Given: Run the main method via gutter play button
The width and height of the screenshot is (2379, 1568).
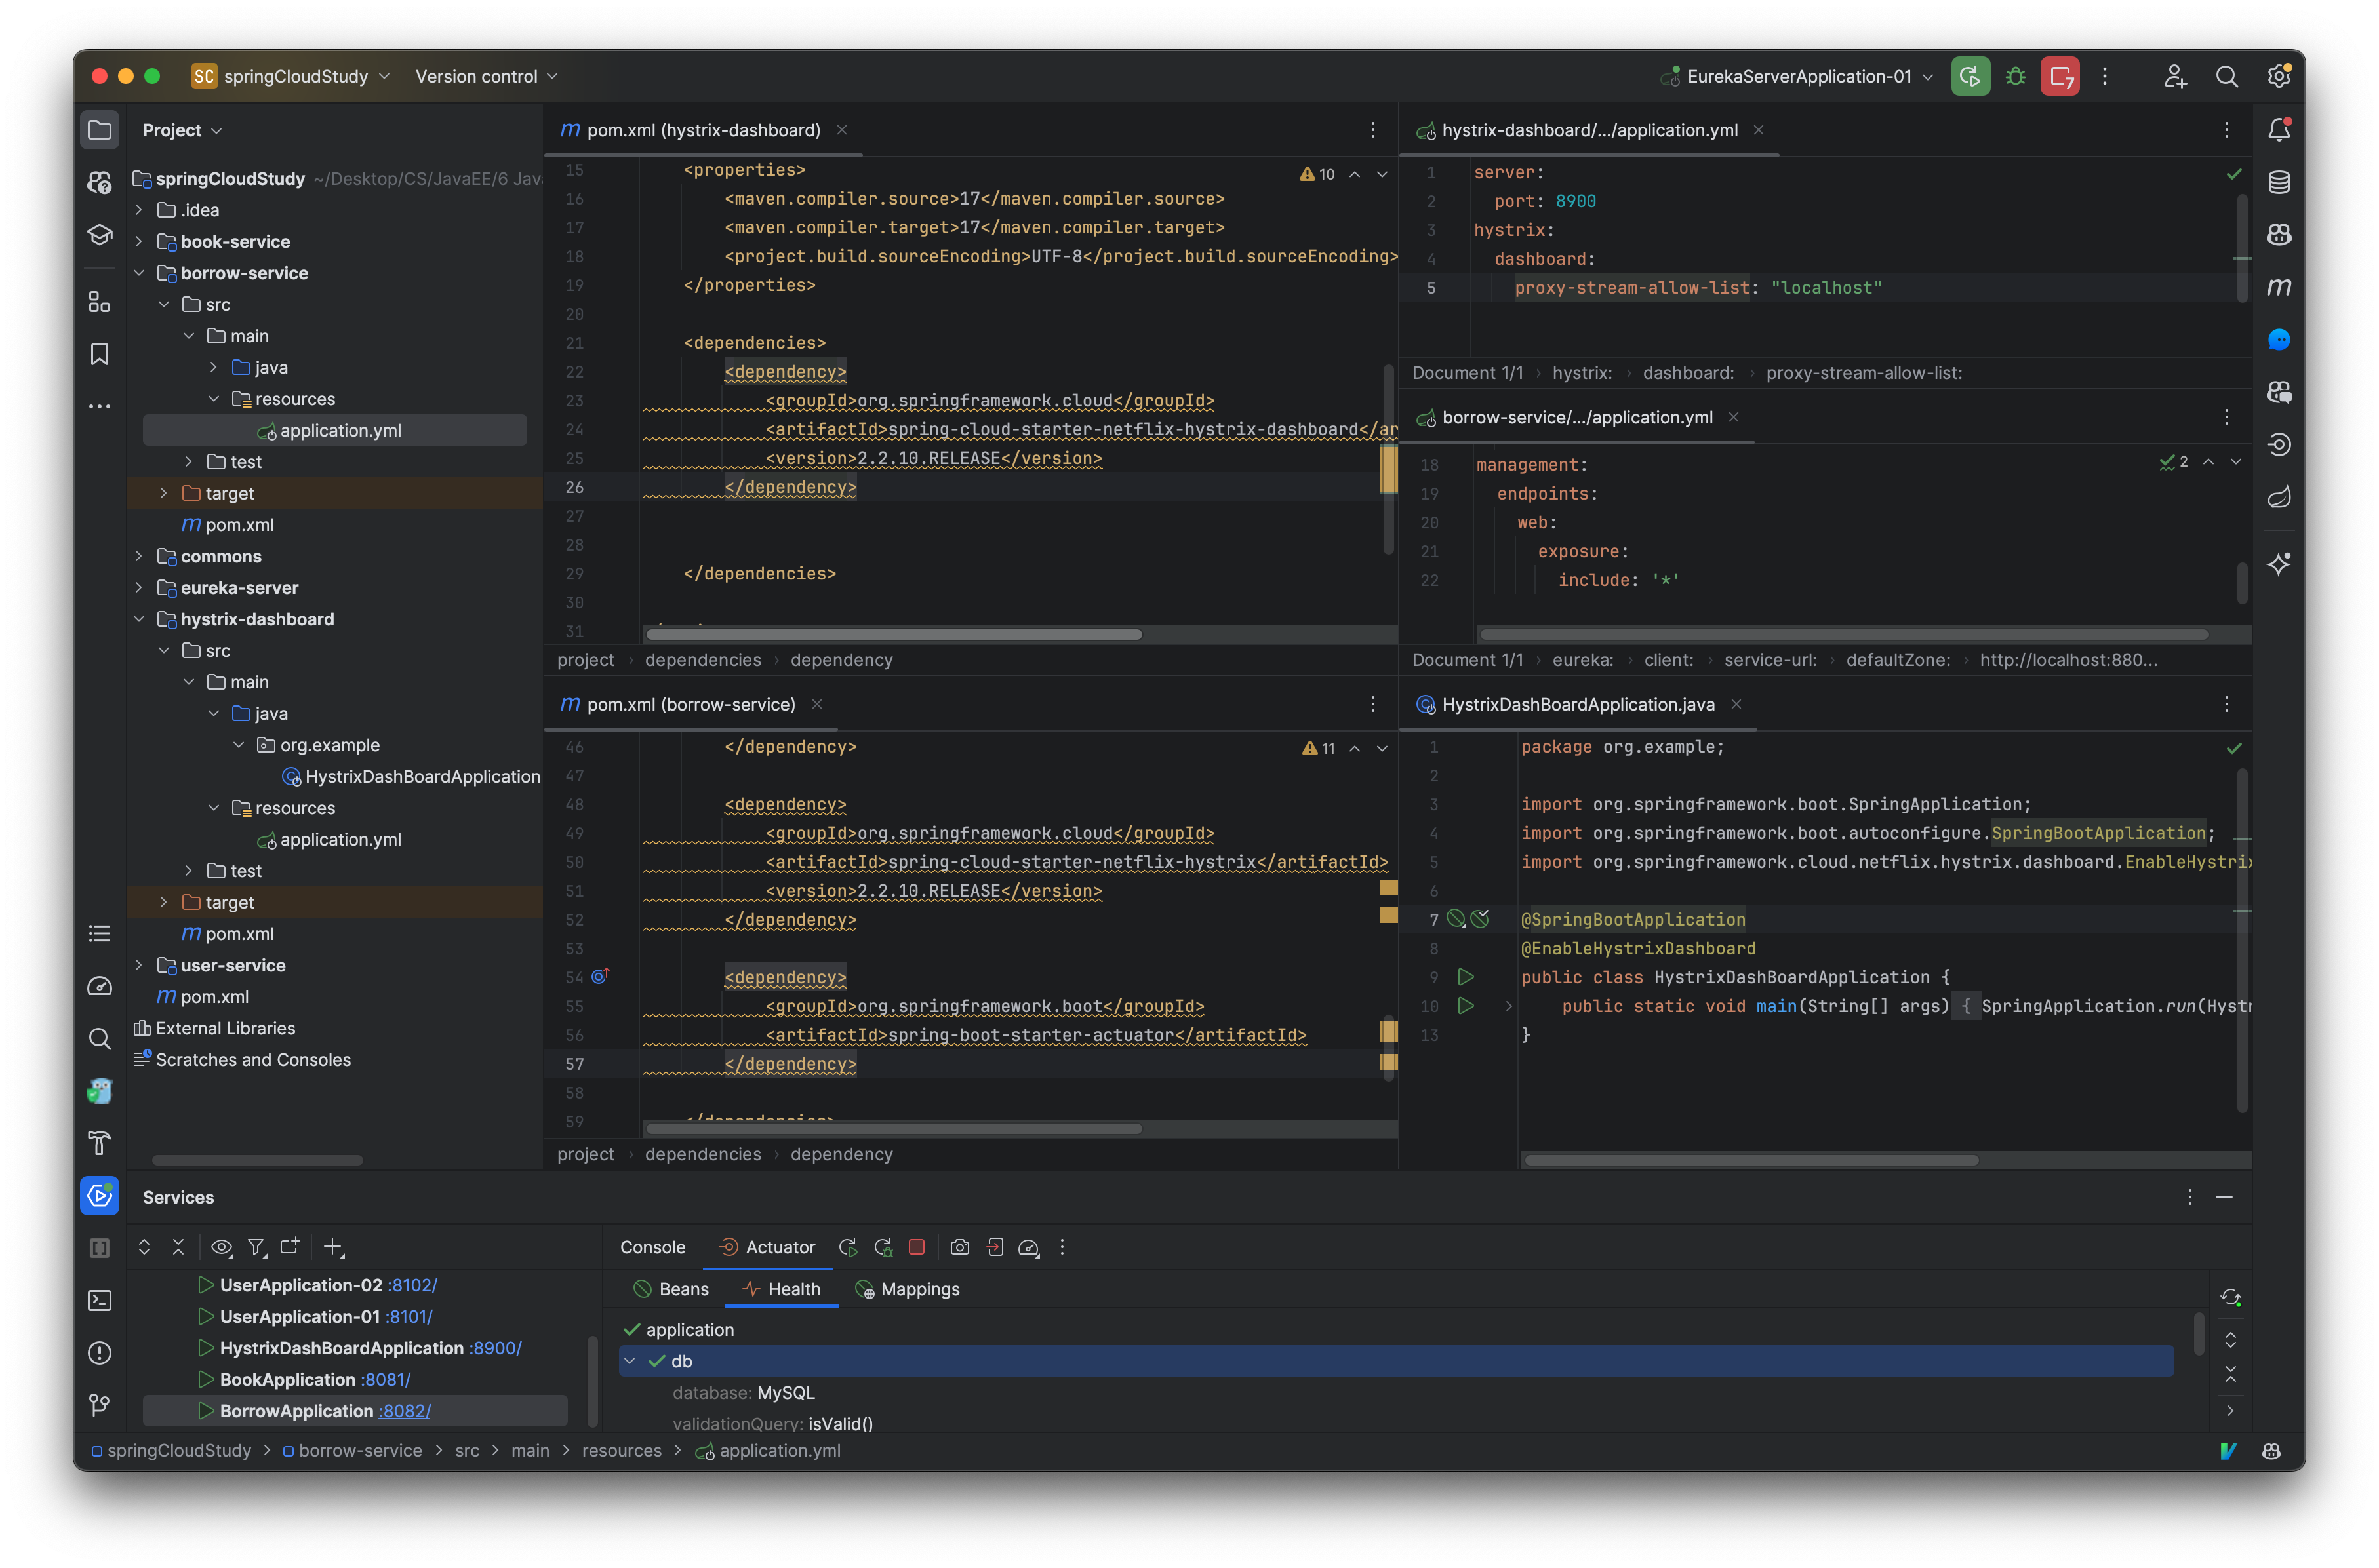Looking at the screenshot, I should coord(1467,1006).
